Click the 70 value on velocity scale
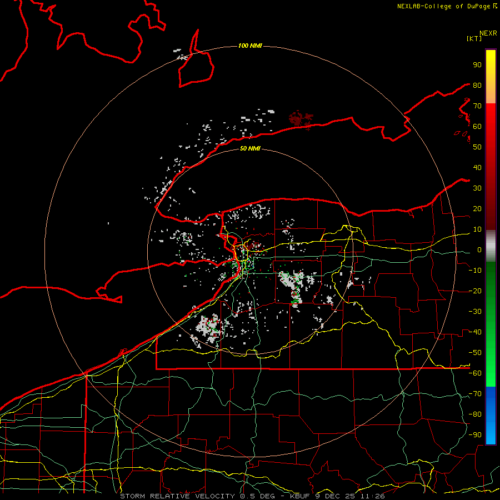 click(x=477, y=106)
